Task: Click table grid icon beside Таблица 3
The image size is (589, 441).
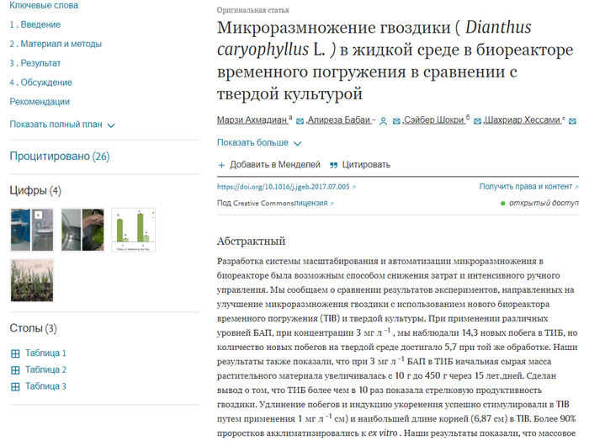Action: [x=15, y=386]
